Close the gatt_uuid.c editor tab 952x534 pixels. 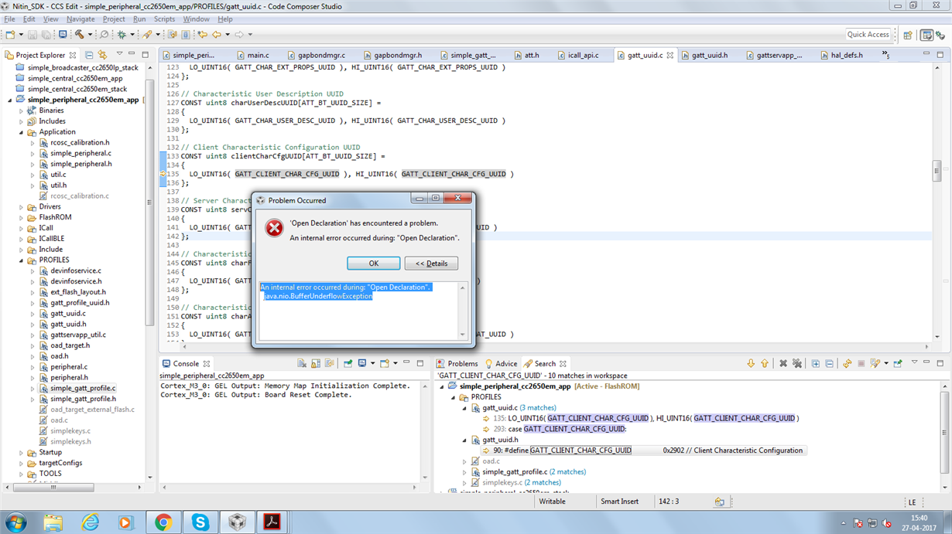click(670, 55)
